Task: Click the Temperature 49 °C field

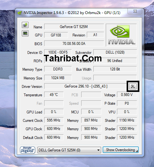Action: coord(54,95)
